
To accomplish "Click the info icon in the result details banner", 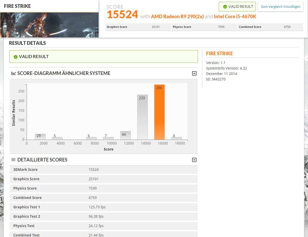I will [16, 57].
